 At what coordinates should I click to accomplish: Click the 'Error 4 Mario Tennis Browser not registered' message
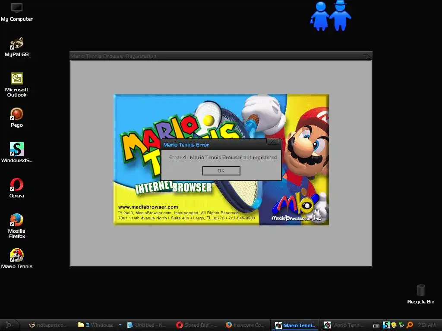(x=223, y=157)
